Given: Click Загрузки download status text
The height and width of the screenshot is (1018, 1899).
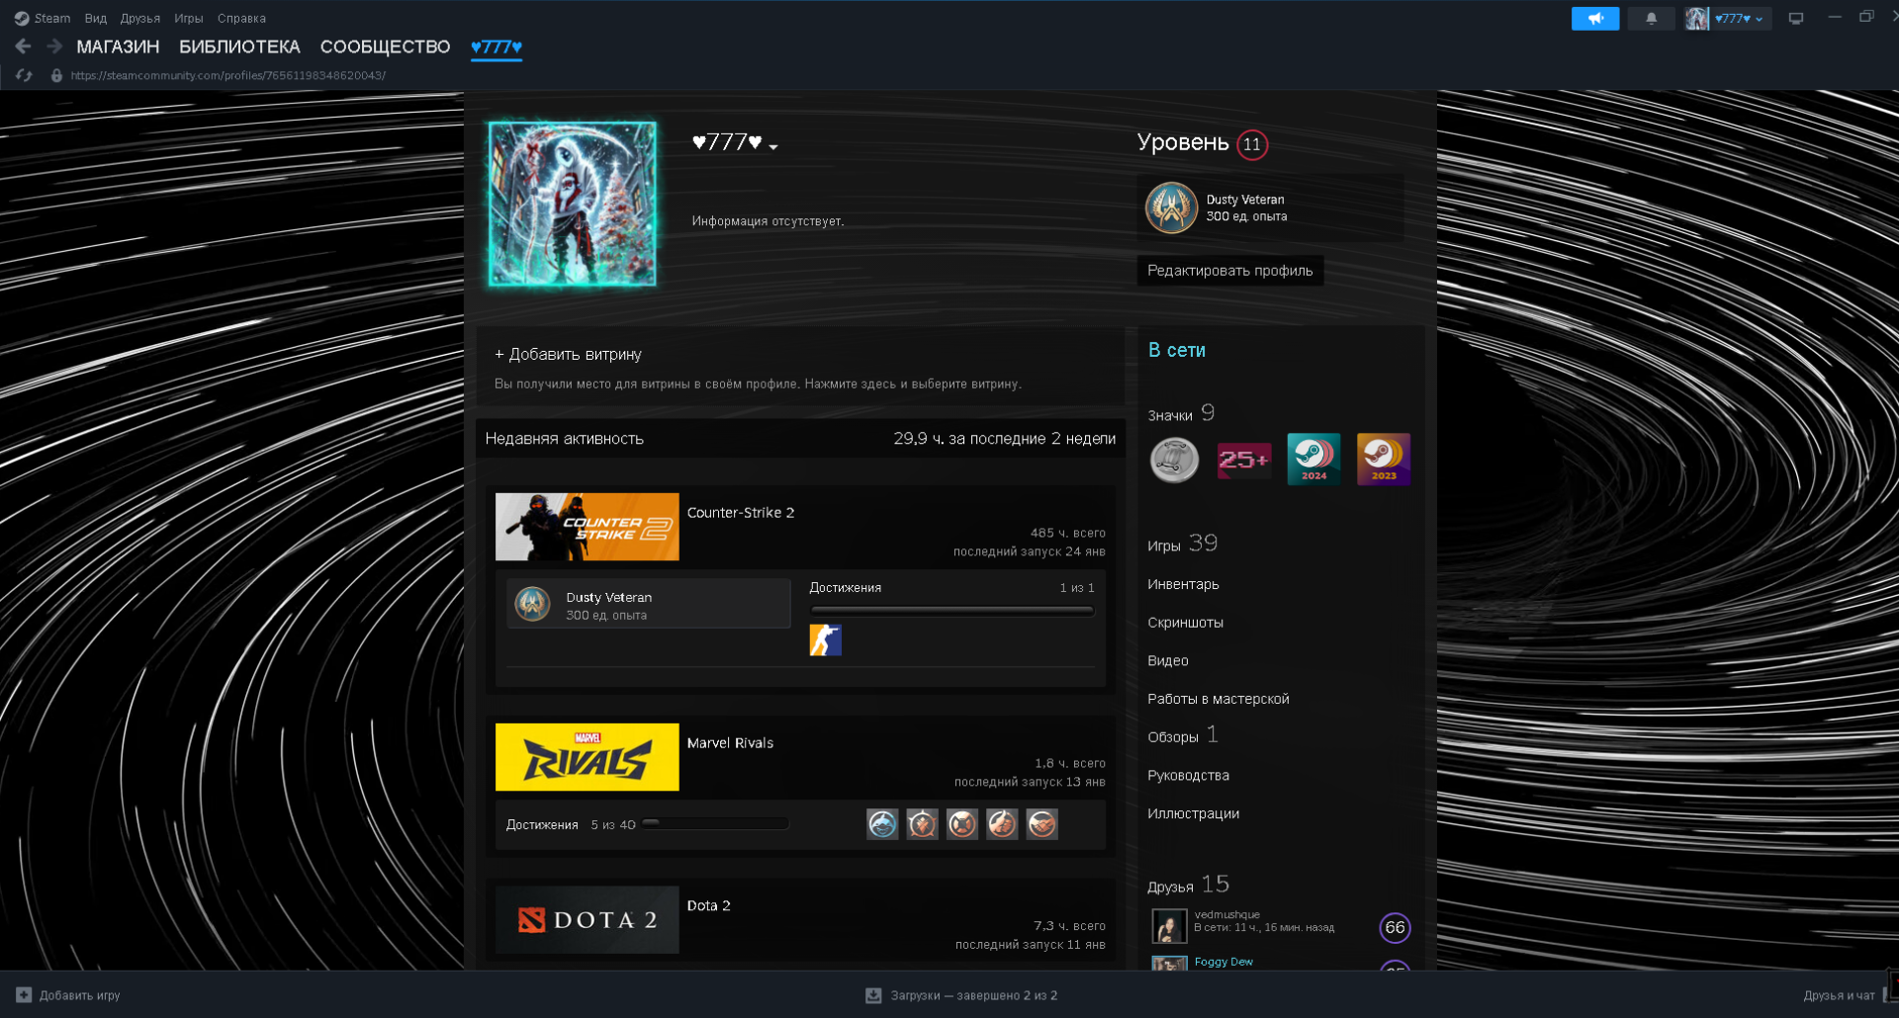Looking at the screenshot, I should point(973,995).
